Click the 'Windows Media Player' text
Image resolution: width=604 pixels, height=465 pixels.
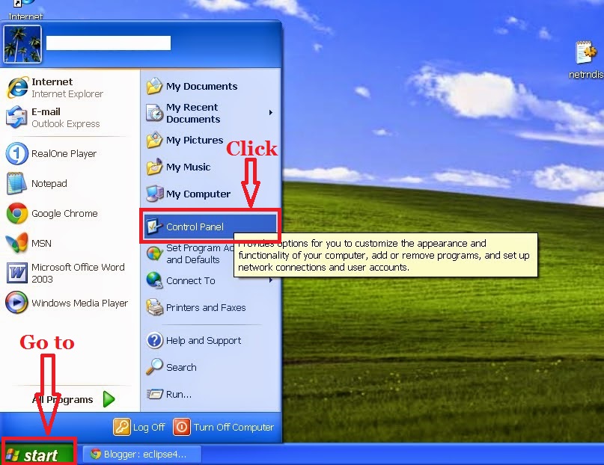tap(80, 303)
